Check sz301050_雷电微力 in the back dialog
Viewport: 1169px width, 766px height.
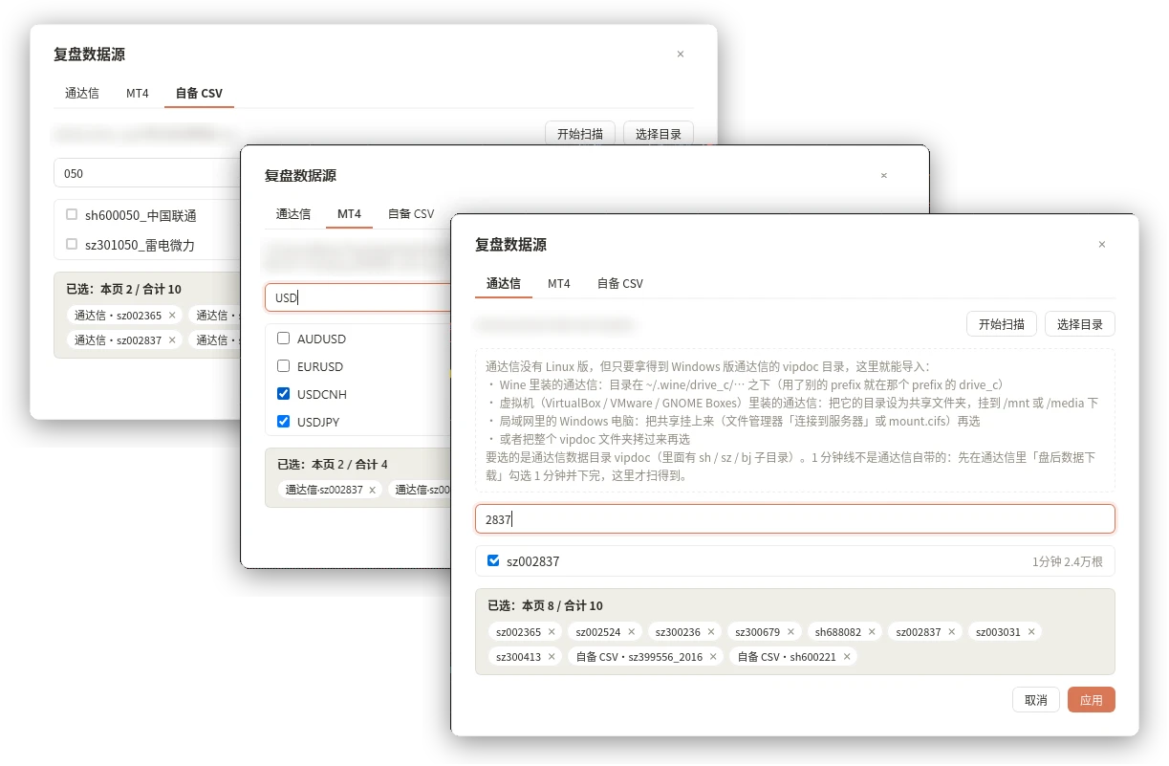point(72,245)
